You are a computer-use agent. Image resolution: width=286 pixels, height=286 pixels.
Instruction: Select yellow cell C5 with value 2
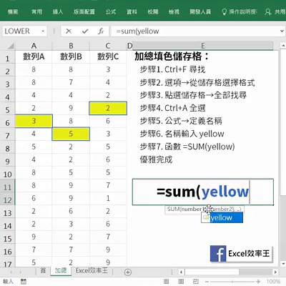[x=108, y=108]
